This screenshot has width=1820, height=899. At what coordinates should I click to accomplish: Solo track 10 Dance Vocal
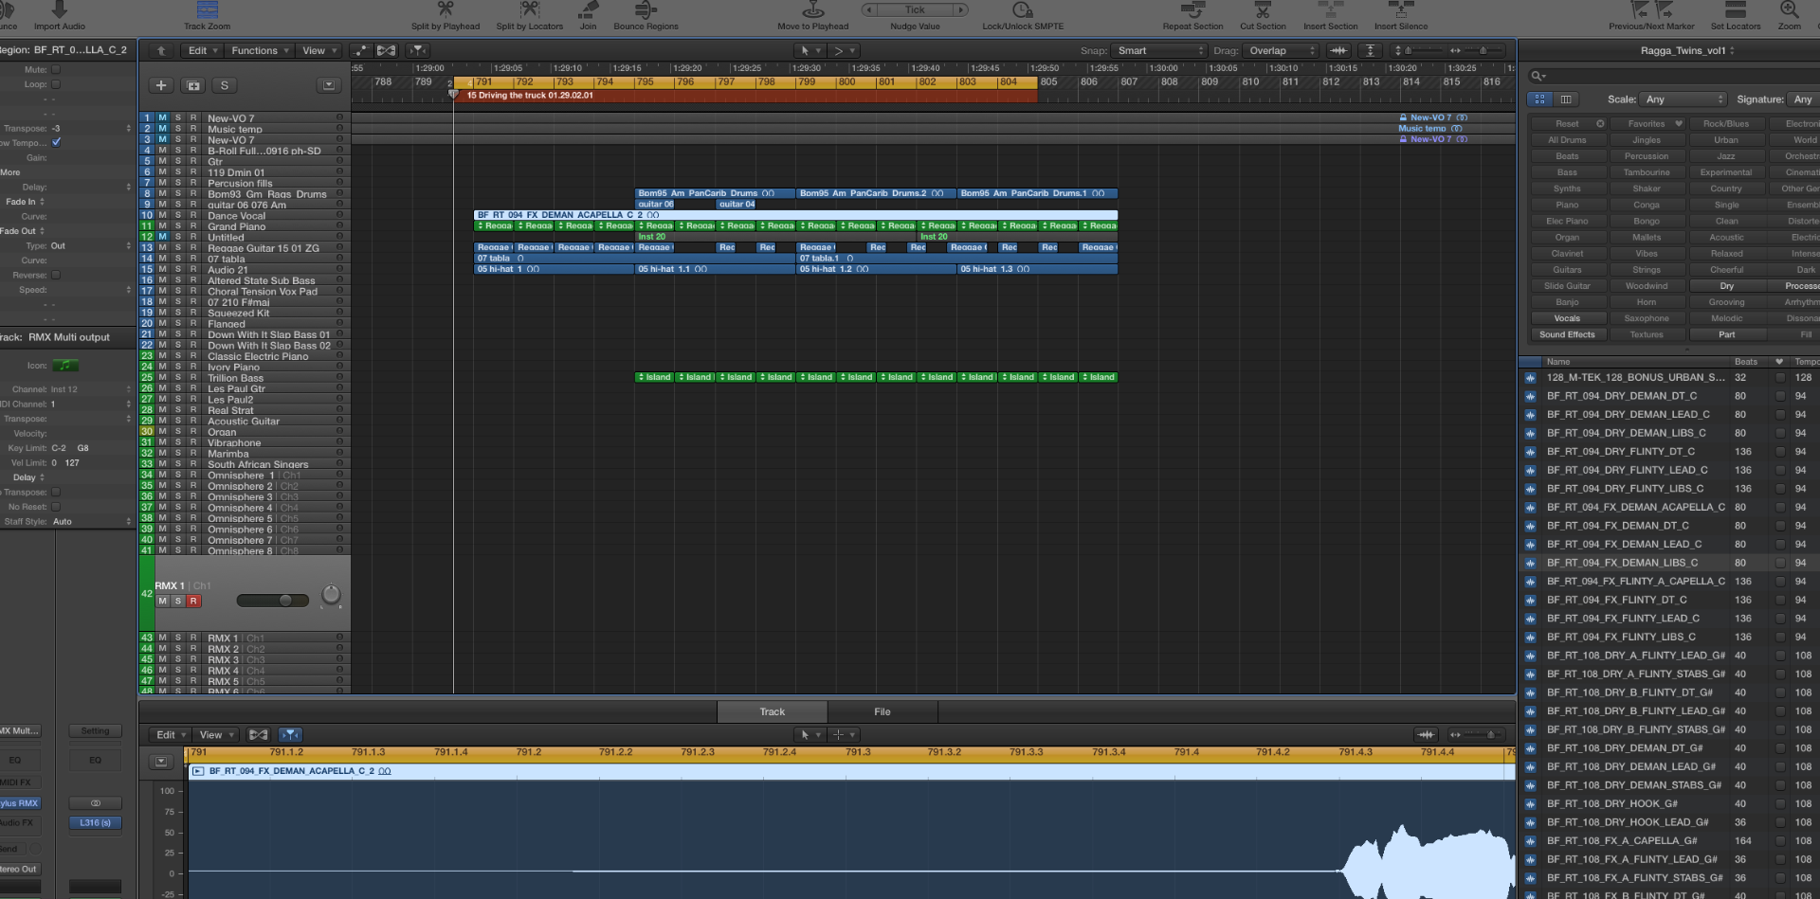[x=177, y=215]
